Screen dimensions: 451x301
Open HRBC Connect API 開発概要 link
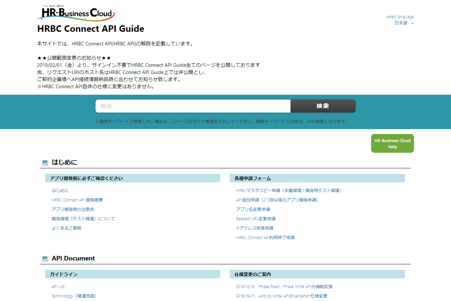[x=77, y=200]
